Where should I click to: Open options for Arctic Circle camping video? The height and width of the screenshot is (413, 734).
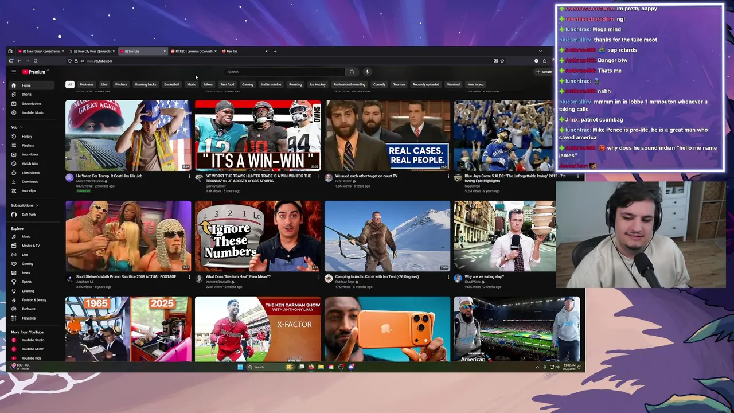coord(448,277)
